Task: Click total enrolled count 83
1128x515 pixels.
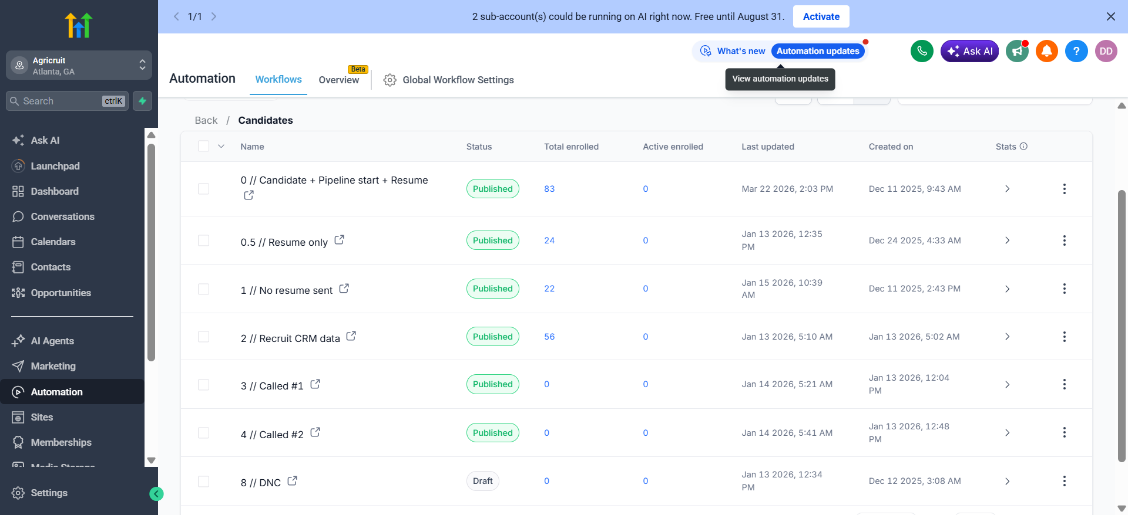Action: 549,189
